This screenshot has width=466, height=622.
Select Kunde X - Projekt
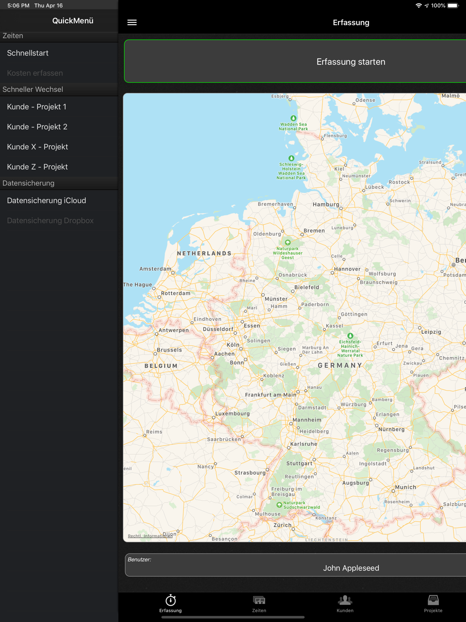click(x=38, y=147)
